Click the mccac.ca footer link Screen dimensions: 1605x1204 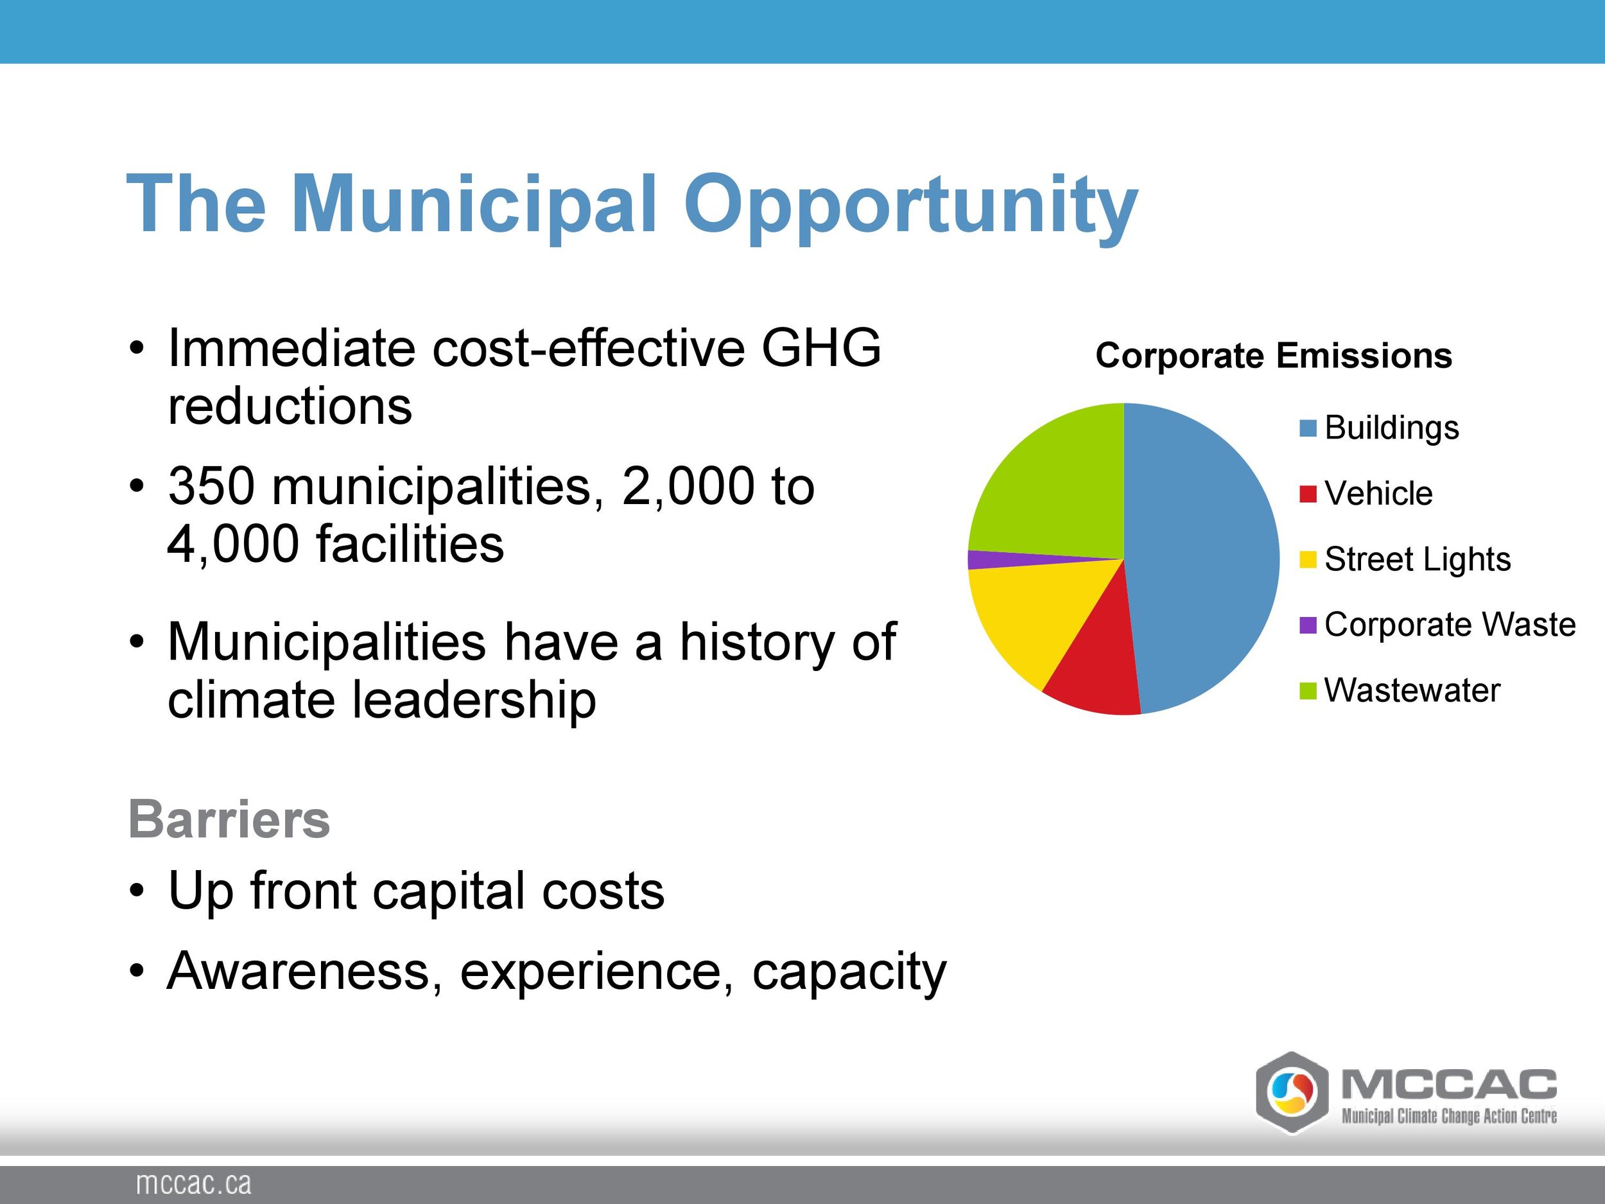[194, 1183]
